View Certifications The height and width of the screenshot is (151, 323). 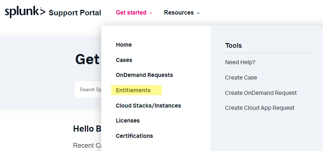[x=134, y=136]
